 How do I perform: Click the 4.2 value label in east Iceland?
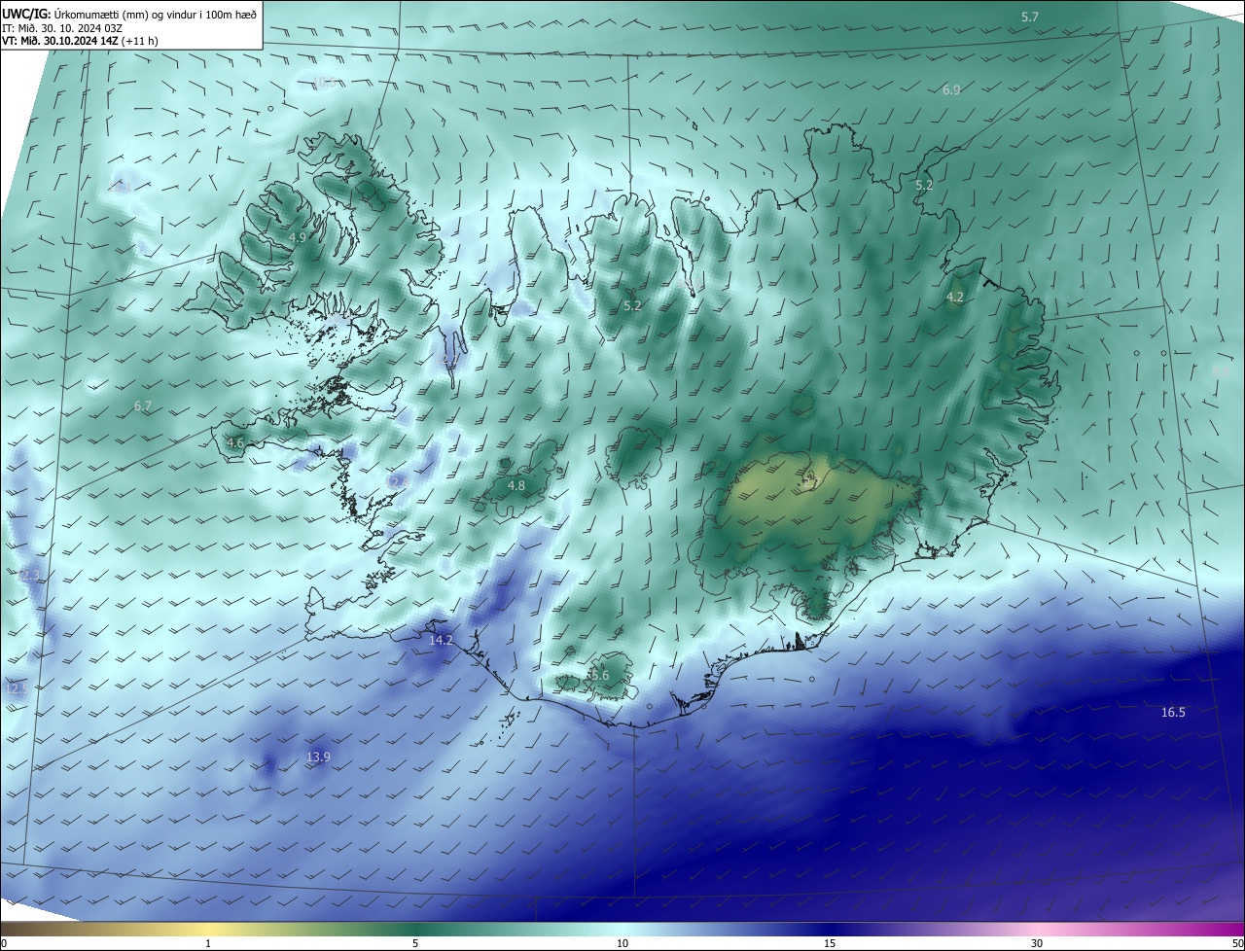click(955, 298)
